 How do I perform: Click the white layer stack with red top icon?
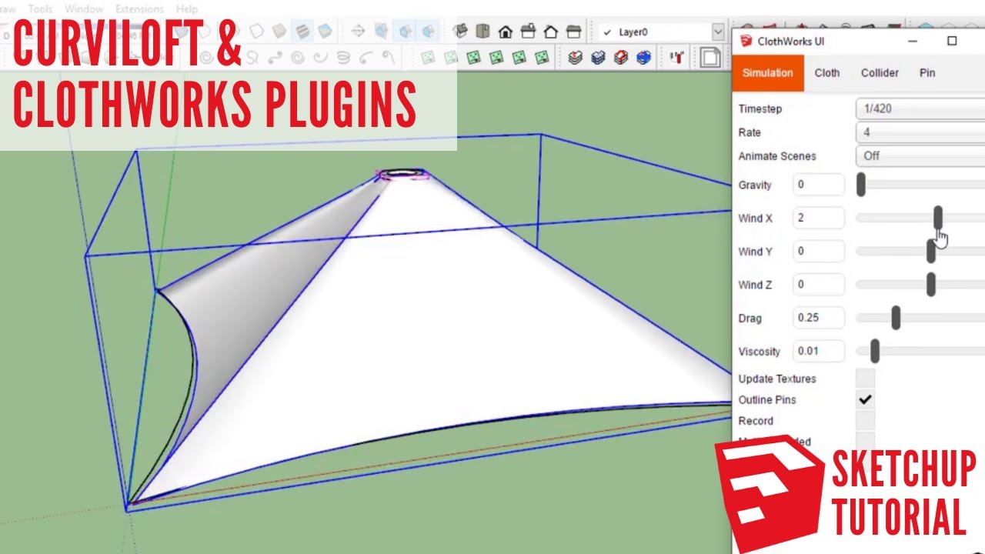[575, 57]
